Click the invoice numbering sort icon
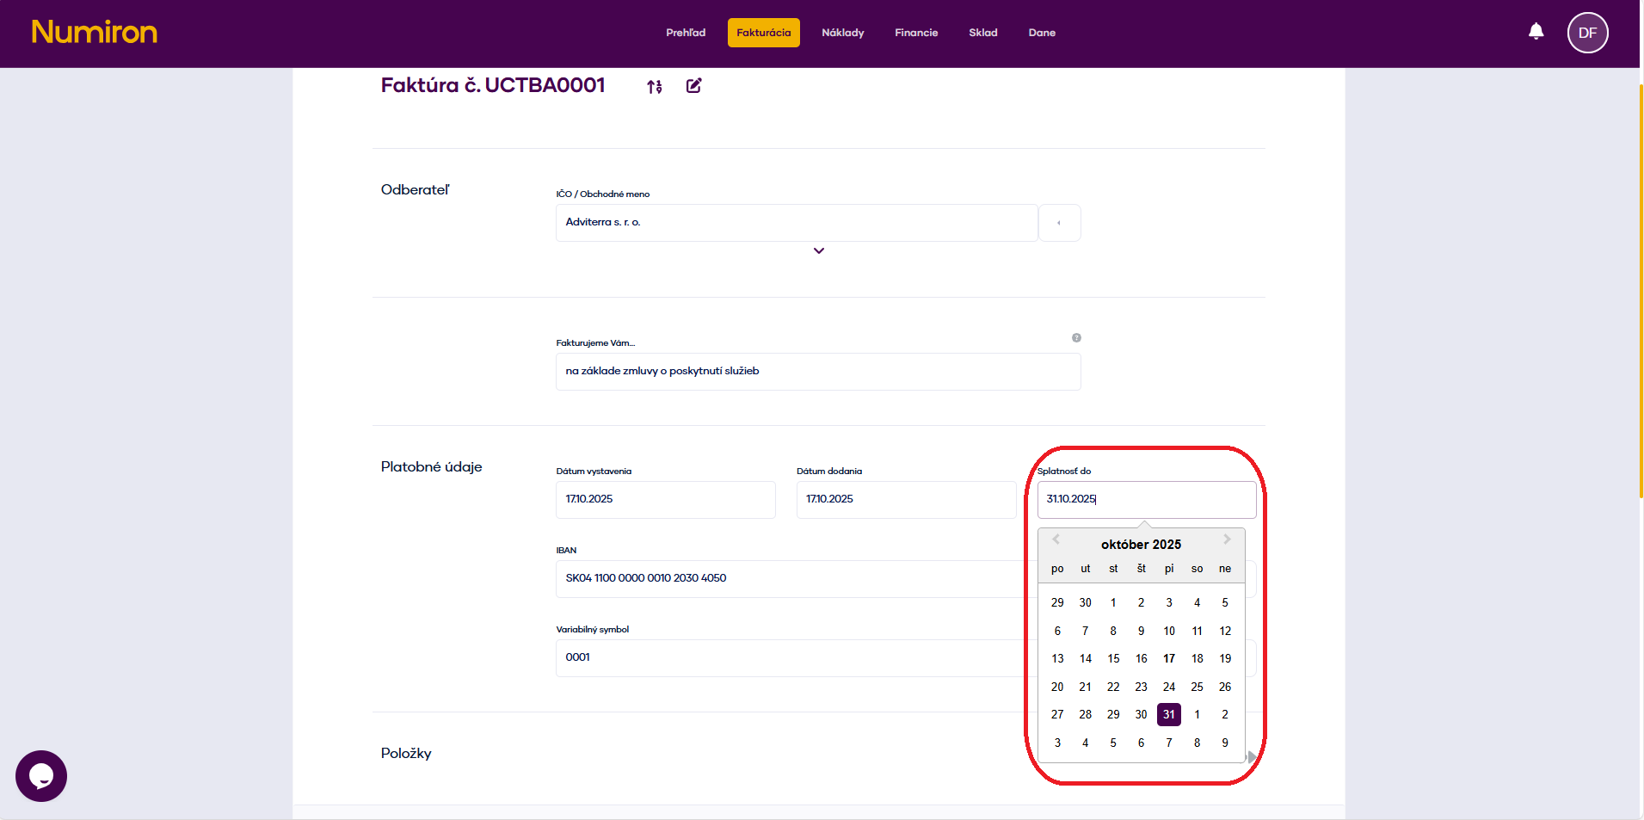 pyautogui.click(x=655, y=86)
